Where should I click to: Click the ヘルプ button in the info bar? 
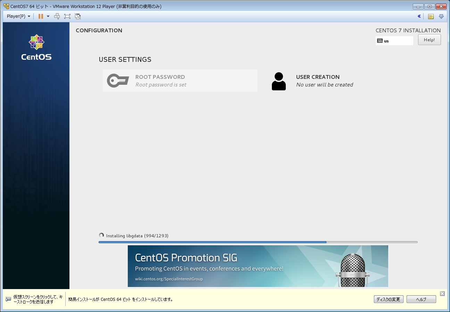click(421, 299)
